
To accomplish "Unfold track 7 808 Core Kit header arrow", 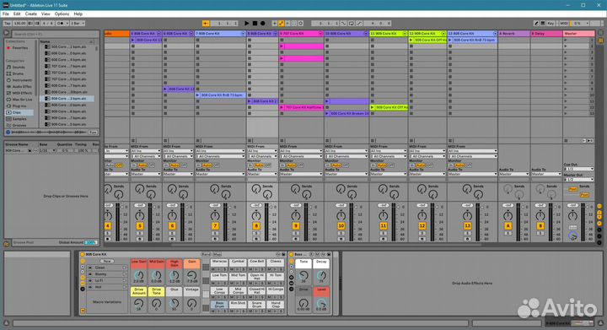I will [x=243, y=34].
